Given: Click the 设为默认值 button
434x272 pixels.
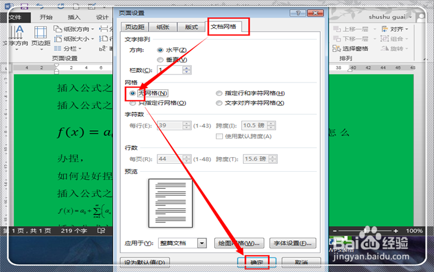Looking at the screenshot, I should click(145, 262).
